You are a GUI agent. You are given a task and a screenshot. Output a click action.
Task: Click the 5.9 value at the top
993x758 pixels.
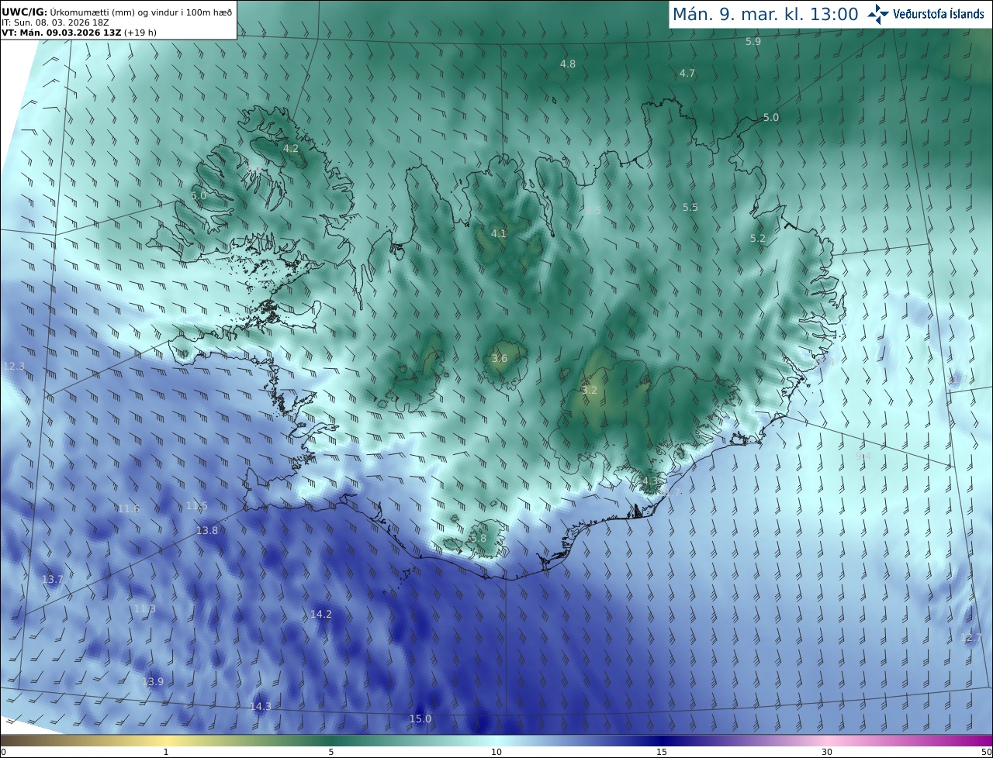click(753, 41)
